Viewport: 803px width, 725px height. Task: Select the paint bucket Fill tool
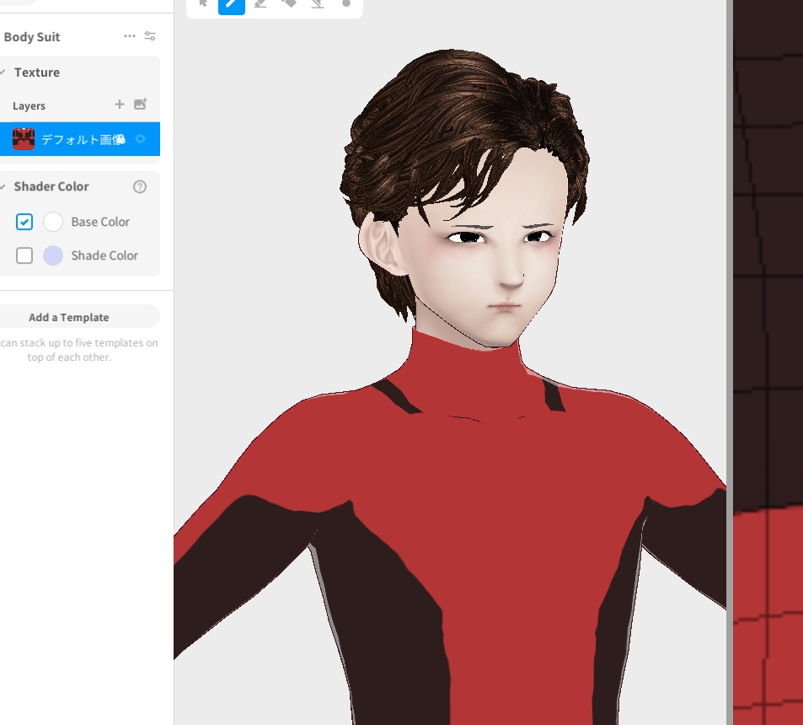click(289, 3)
